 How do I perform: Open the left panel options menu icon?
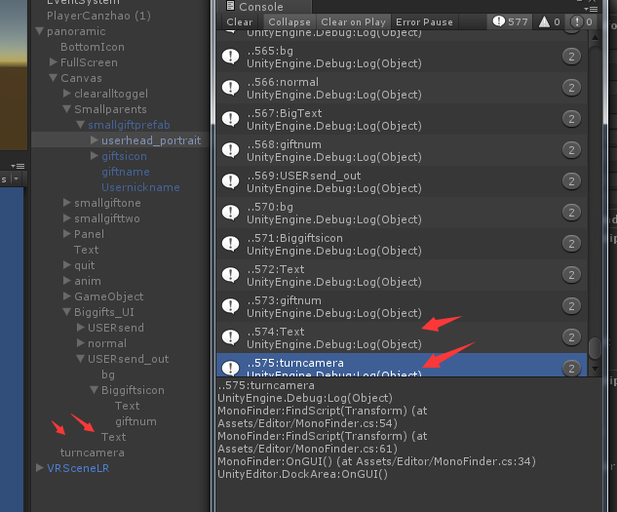point(19,166)
